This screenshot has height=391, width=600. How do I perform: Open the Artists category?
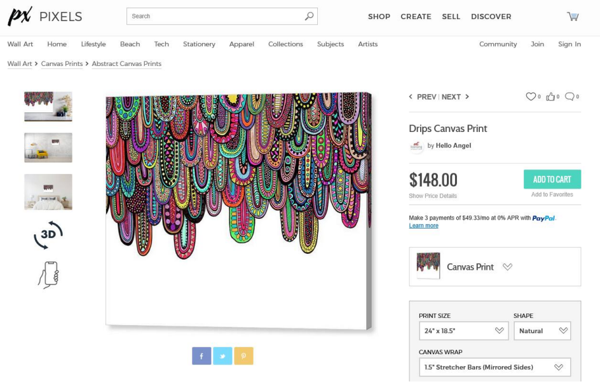point(368,44)
